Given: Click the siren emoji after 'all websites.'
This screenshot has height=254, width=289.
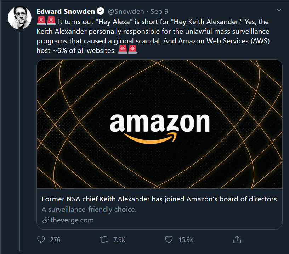Looking at the screenshot, I should coord(123,49).
